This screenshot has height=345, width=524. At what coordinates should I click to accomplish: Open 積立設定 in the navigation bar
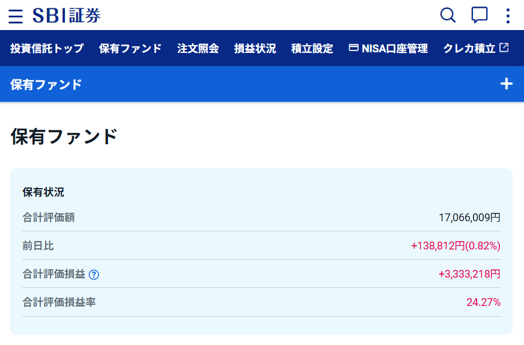pos(312,49)
